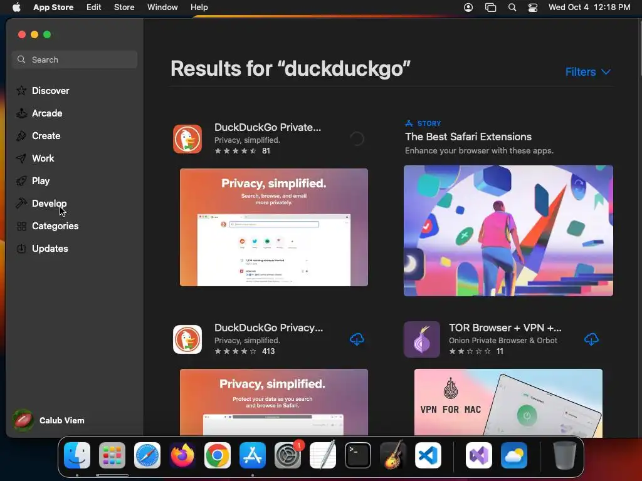
Task: Launch GarageBand from the Dock
Action: pyautogui.click(x=393, y=455)
